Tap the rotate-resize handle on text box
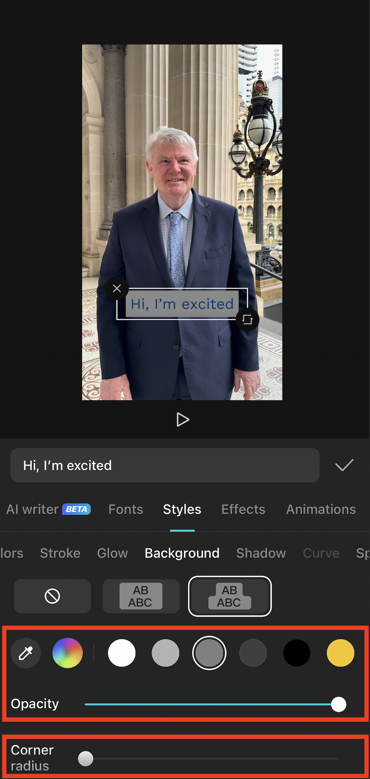This screenshot has height=779, width=370. 247,319
